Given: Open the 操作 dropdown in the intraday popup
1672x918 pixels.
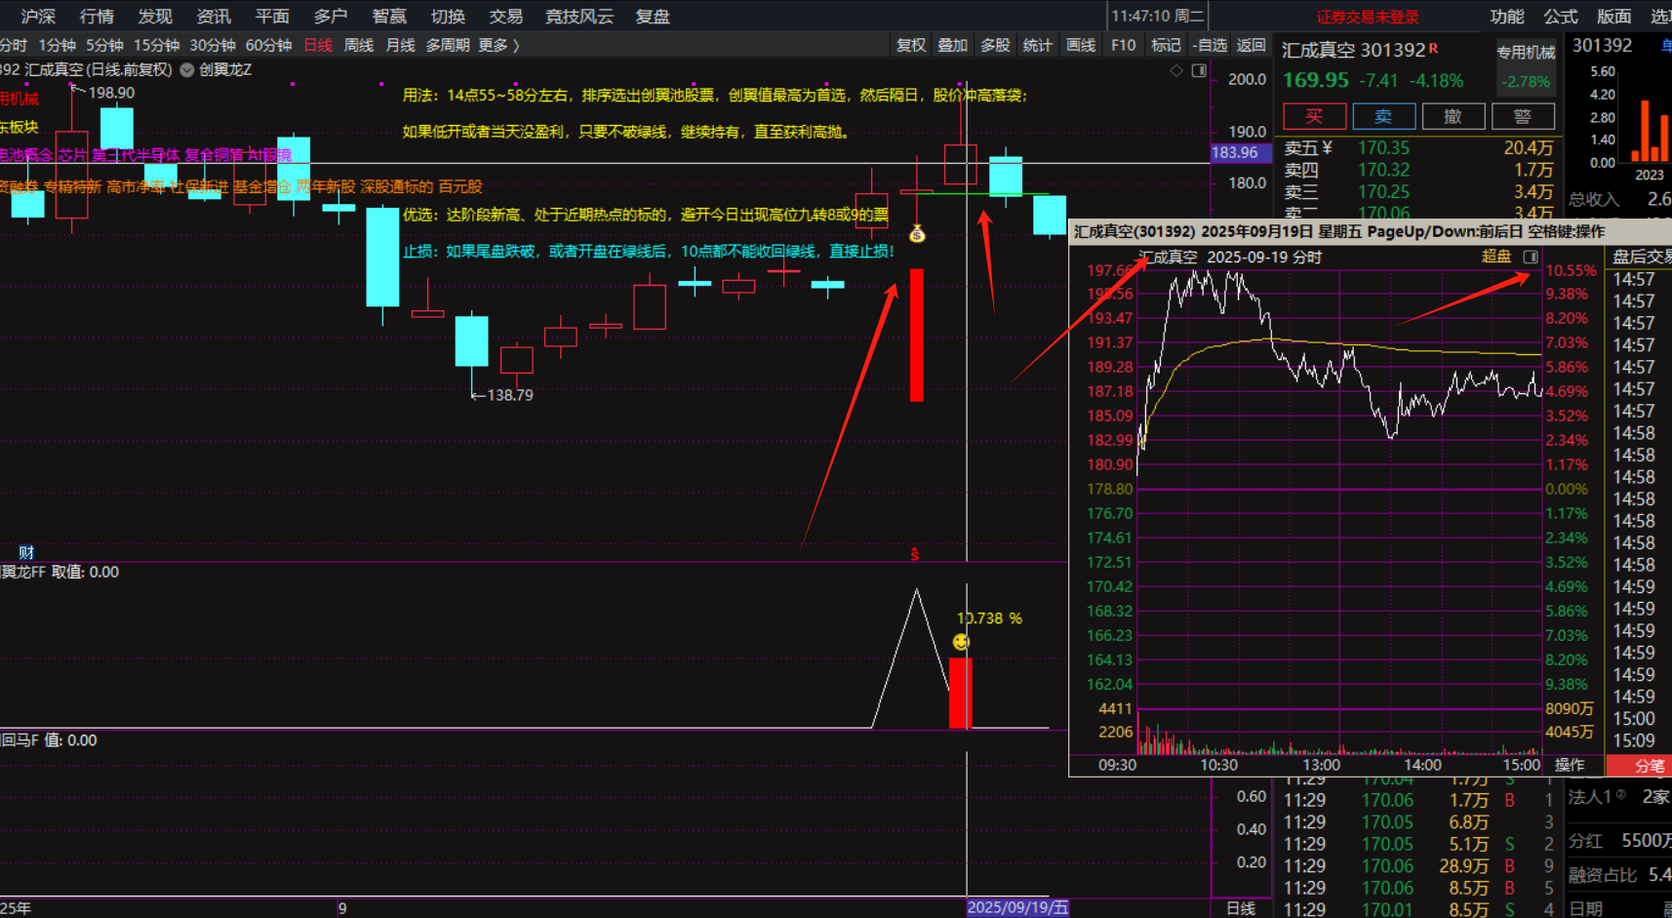Looking at the screenshot, I should pyautogui.click(x=1570, y=765).
